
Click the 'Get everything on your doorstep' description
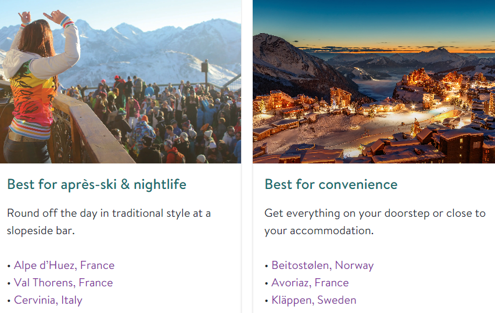point(375,221)
